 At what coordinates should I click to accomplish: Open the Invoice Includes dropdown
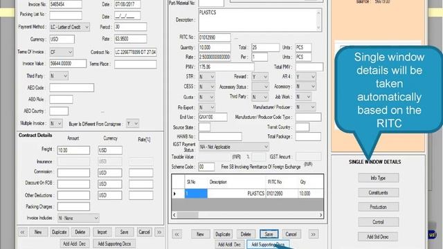pyautogui.click(x=78, y=218)
